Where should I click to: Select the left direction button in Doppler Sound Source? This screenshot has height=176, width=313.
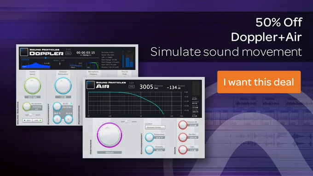28,120
